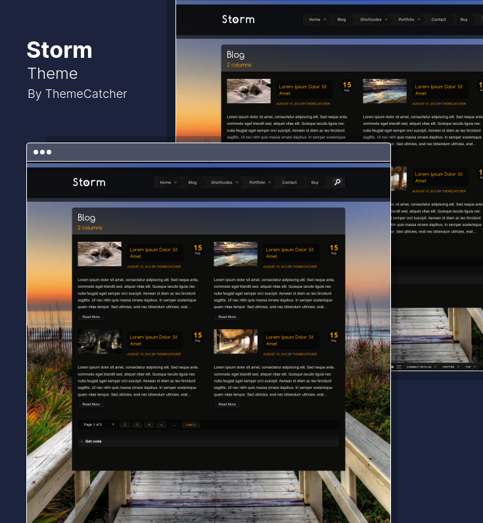Click Read More under the sunset coast post
This screenshot has height=523, width=483.
coord(227,317)
